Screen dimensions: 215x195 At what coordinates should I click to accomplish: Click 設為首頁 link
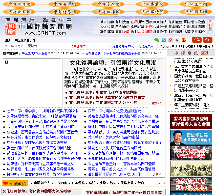click(x=168, y=46)
